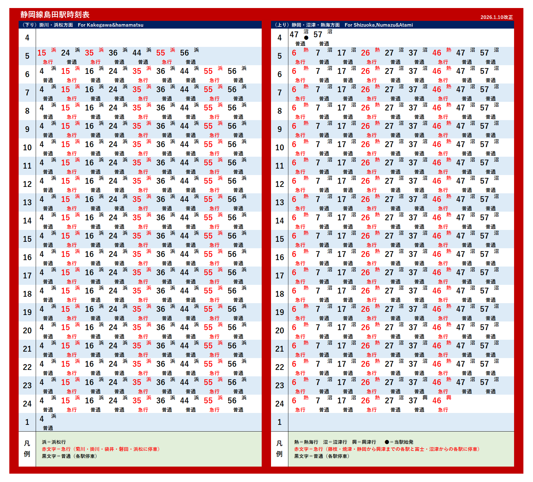Click the 静岡線島田駅時刻表 title
The image size is (533, 482).
[55, 14]
